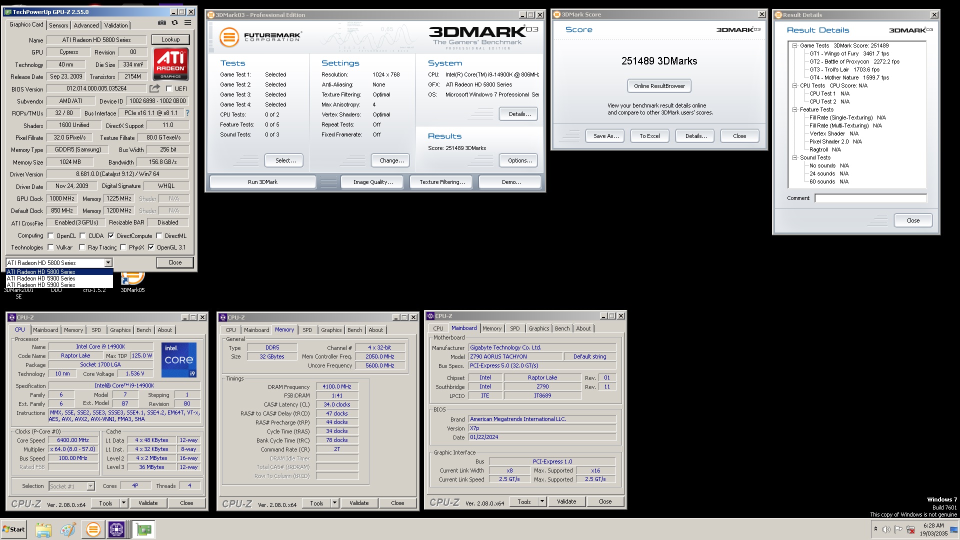Click the GPU-Z green card taskbar icon

pyautogui.click(x=144, y=529)
